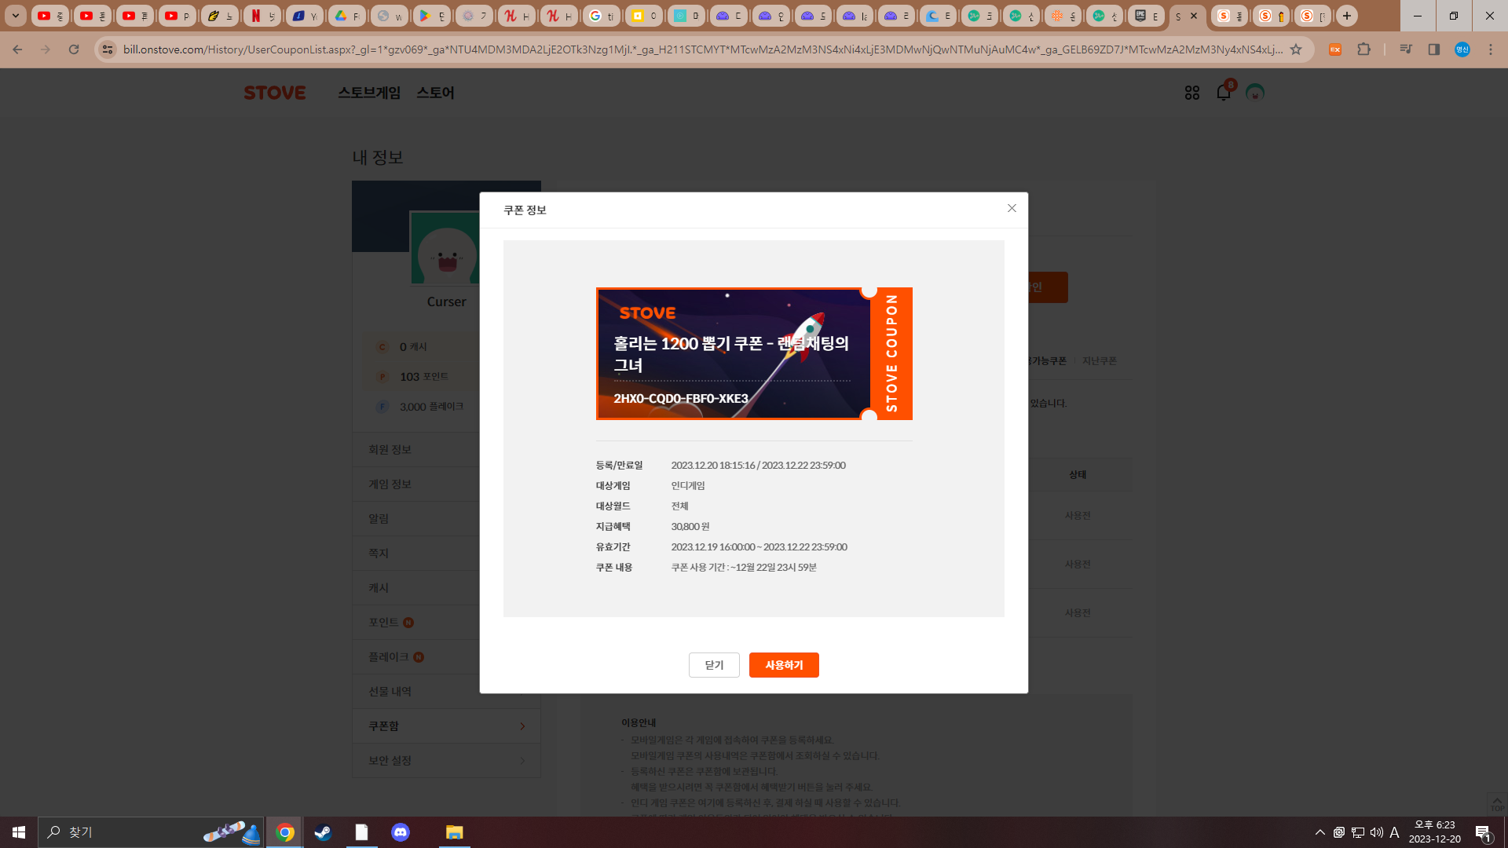Switch to the 지난쿠폰 tab

[x=1100, y=360]
